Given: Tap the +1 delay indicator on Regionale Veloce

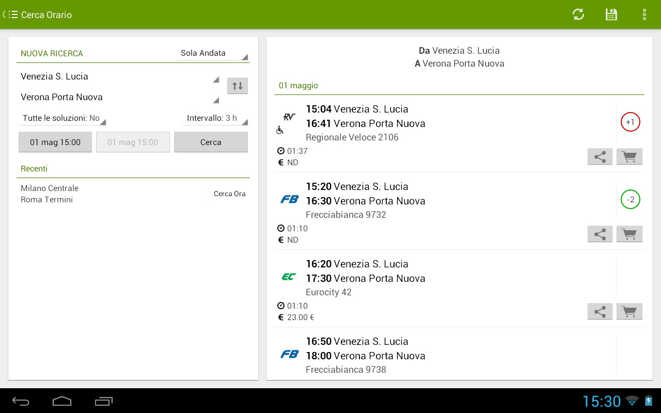Looking at the screenshot, I should pos(630,122).
